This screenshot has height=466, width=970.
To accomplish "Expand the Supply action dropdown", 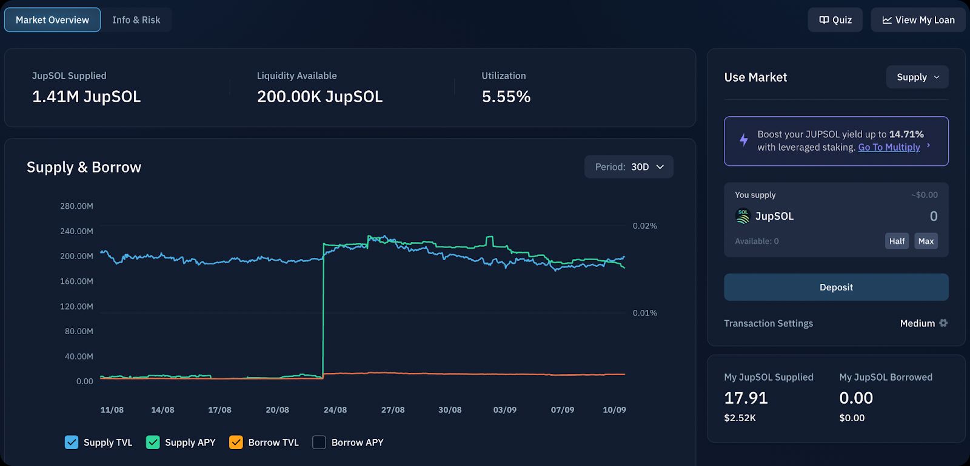I will [917, 77].
